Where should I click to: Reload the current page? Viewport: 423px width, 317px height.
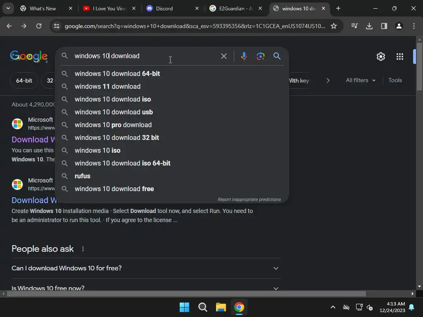coord(39,26)
